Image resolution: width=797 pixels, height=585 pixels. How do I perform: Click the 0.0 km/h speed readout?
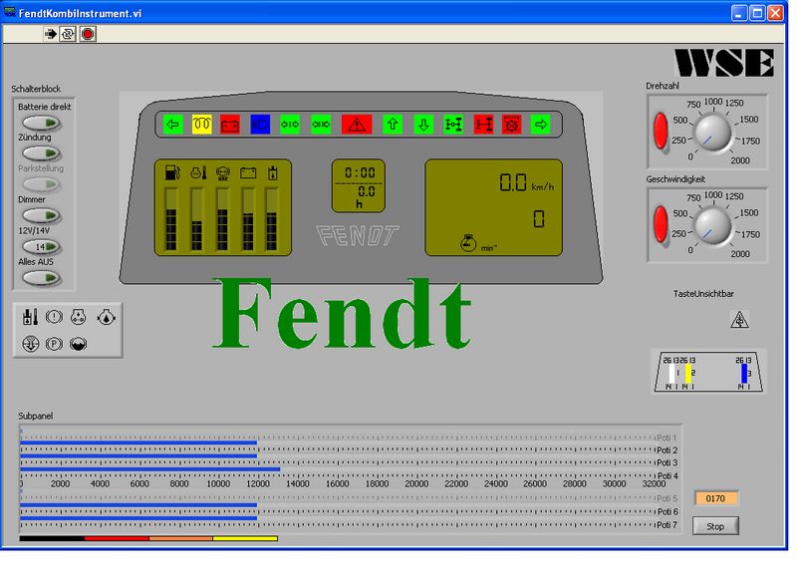(527, 182)
